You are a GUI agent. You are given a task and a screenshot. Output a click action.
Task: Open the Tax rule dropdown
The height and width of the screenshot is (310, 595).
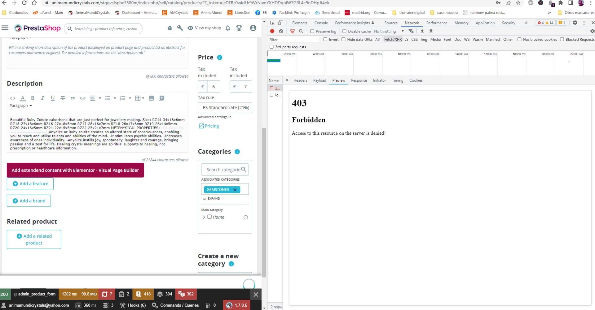pyautogui.click(x=225, y=108)
